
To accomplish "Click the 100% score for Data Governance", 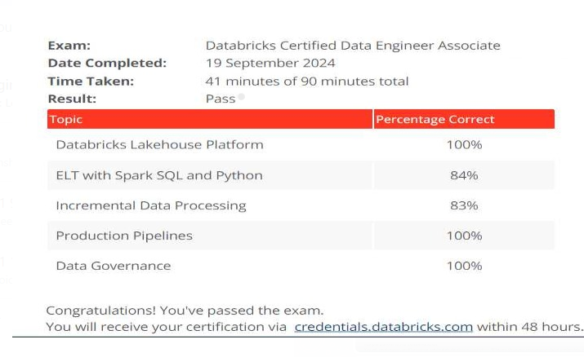I will pos(465,266).
